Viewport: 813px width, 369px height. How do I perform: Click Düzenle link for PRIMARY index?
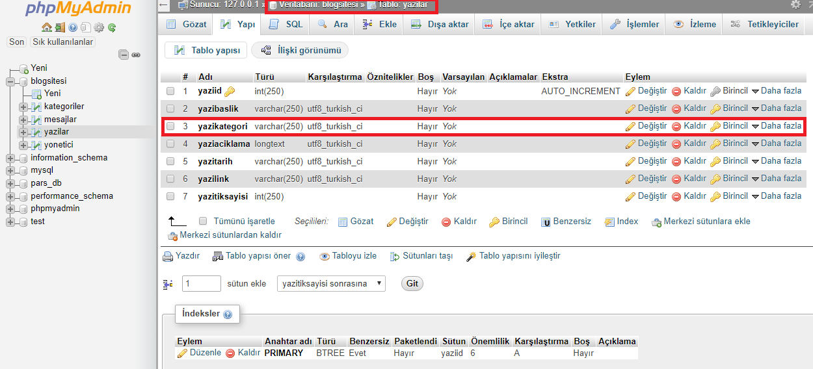click(199, 353)
